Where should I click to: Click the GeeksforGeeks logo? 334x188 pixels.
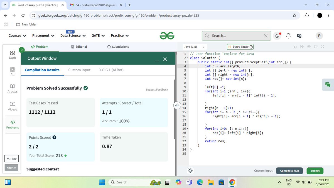[167, 36]
